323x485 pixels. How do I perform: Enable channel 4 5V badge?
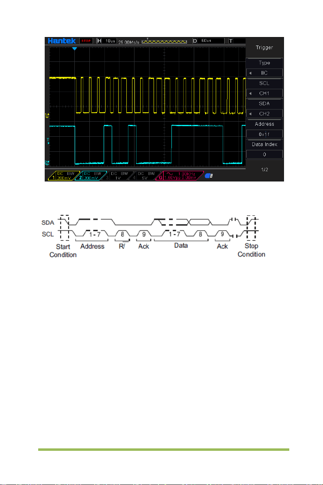145,176
